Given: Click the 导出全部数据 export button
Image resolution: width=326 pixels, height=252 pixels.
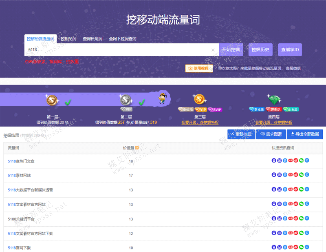Looking at the screenshot, I should [x=305, y=134].
